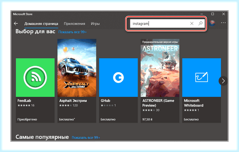Select the Asphalt Экстрим title text
Screen dimensions: 239x152
[73, 101]
